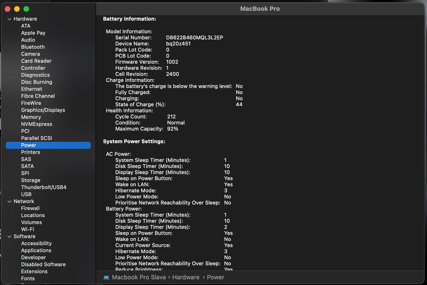The height and width of the screenshot is (285, 427).
Task: Select Disc Burning in the sidebar
Action: point(37,82)
